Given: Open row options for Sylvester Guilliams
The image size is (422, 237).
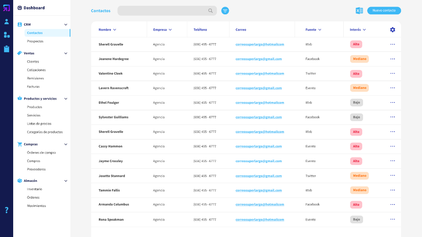Looking at the screenshot, I should (393, 117).
